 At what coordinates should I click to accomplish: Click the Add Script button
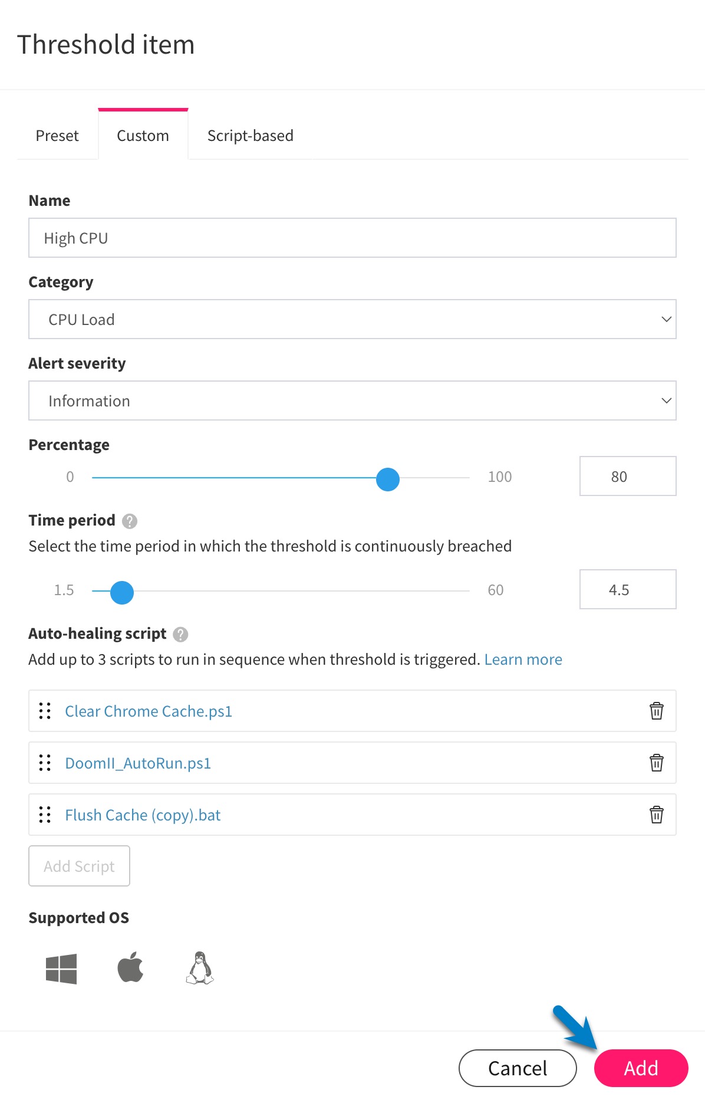point(78,866)
